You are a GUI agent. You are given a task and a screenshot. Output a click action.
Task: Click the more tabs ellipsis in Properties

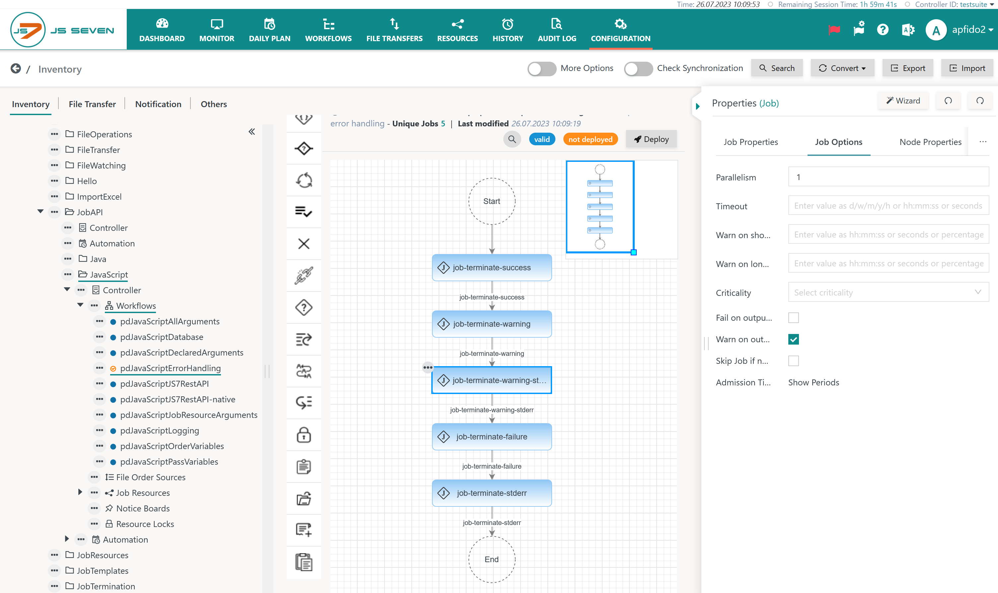coord(982,142)
